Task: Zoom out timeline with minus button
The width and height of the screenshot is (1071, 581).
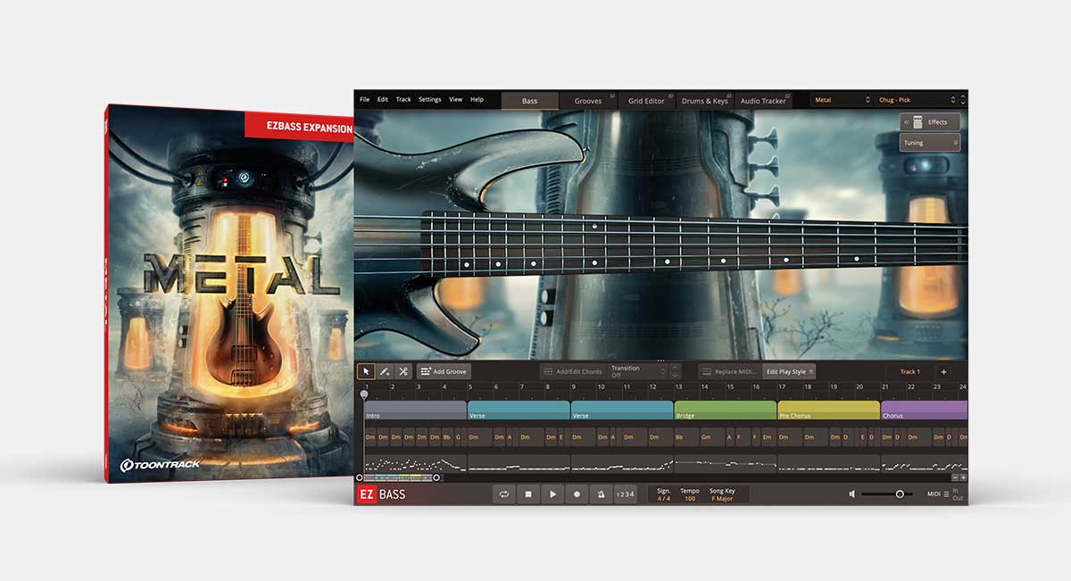Action: (955, 477)
